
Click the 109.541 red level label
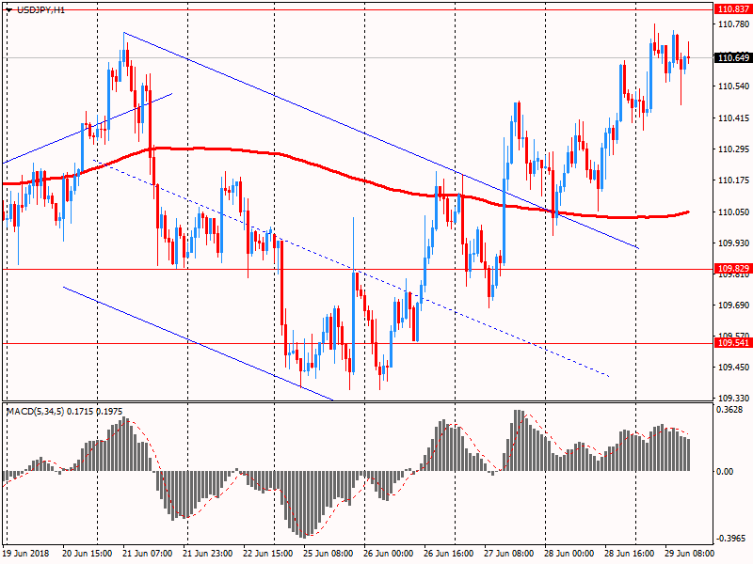[x=733, y=343]
